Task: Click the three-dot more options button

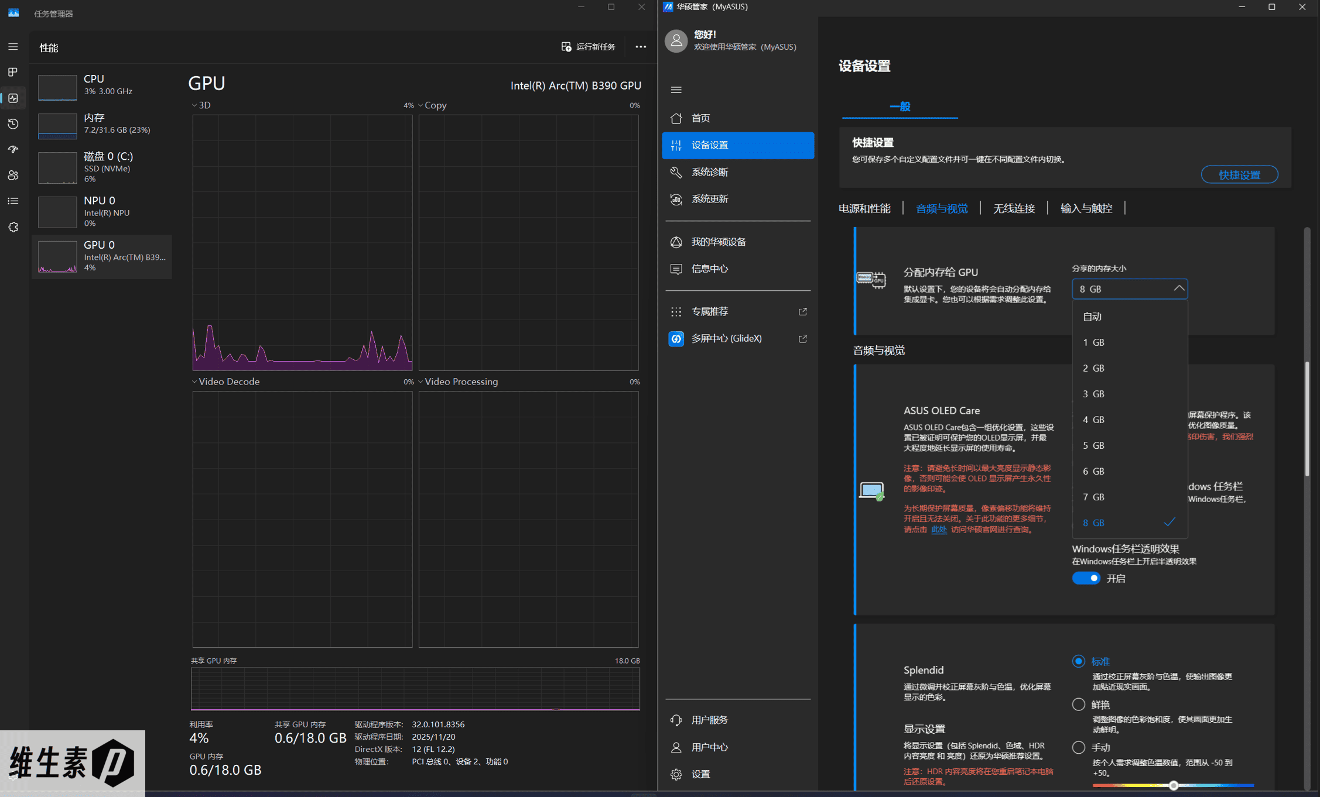Action: point(641,47)
